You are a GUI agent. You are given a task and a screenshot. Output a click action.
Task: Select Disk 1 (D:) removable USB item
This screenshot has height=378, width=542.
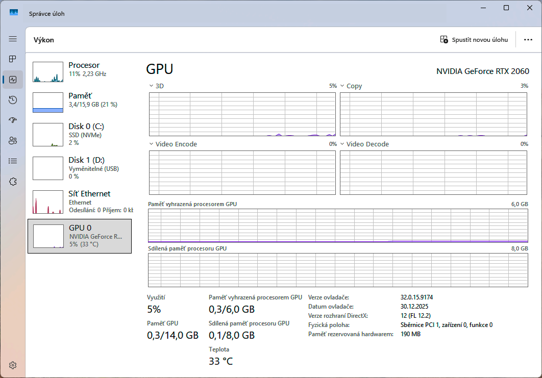(80, 168)
